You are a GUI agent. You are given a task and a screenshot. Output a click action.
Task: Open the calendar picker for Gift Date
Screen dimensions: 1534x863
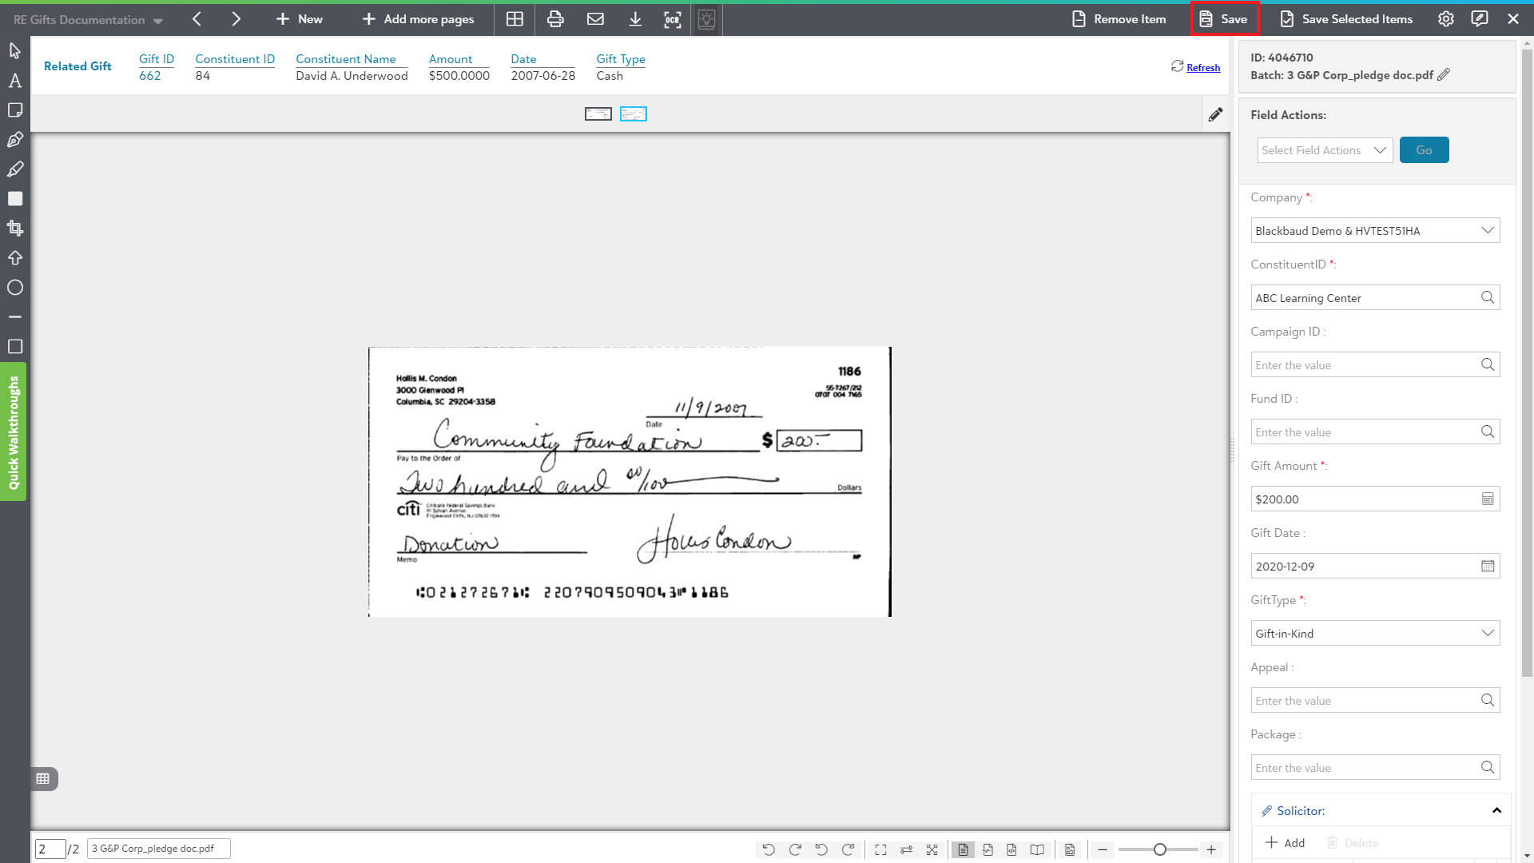coord(1487,566)
